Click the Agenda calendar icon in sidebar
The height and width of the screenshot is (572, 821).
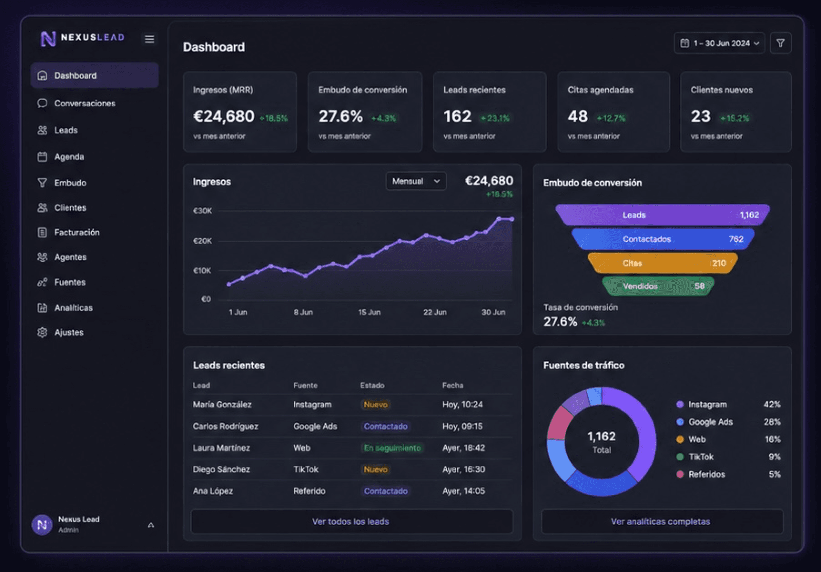pos(42,156)
